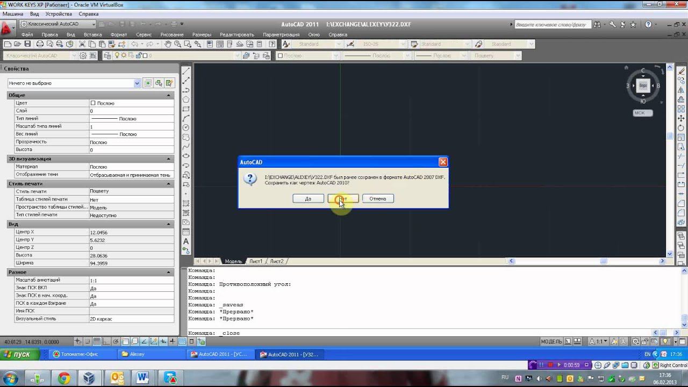
Task: Switch to the 'Модель' tab
Action: coord(233,261)
